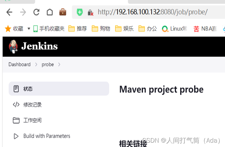Image resolution: width=225 pixels, height=147 pixels.
Task: Click the orange star 收藏 favorites icon
Action: coord(8,29)
